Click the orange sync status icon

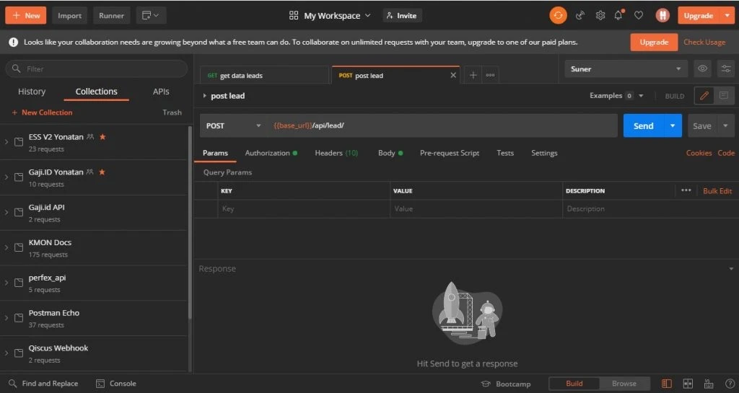click(558, 15)
